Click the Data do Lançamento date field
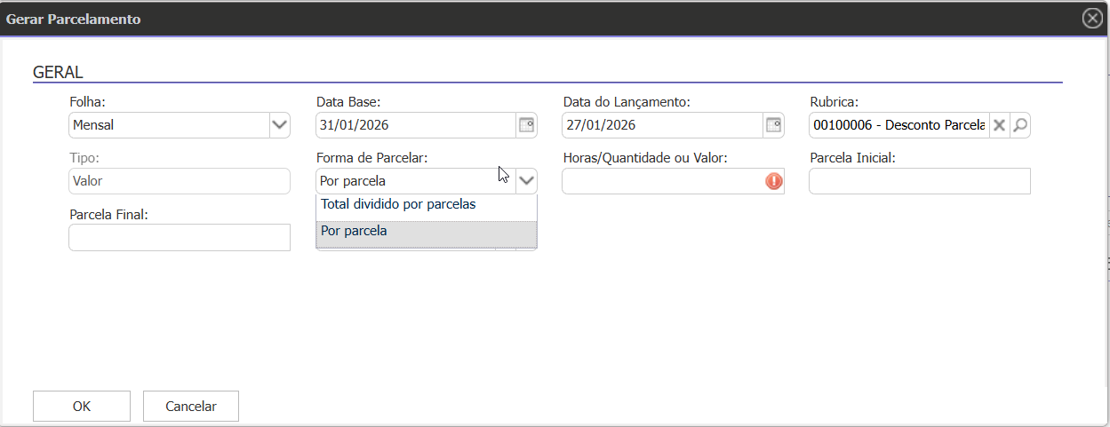The image size is (1110, 427). [x=662, y=125]
